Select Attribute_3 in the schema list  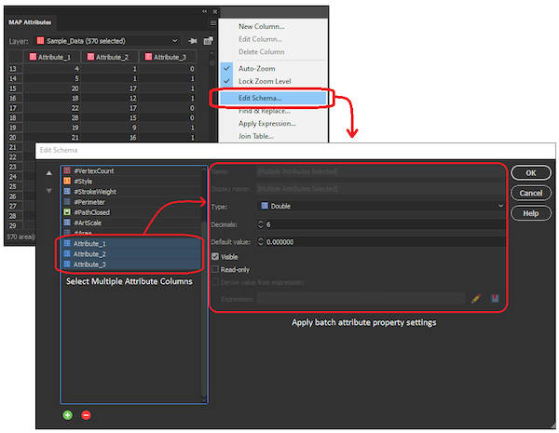tap(131, 264)
